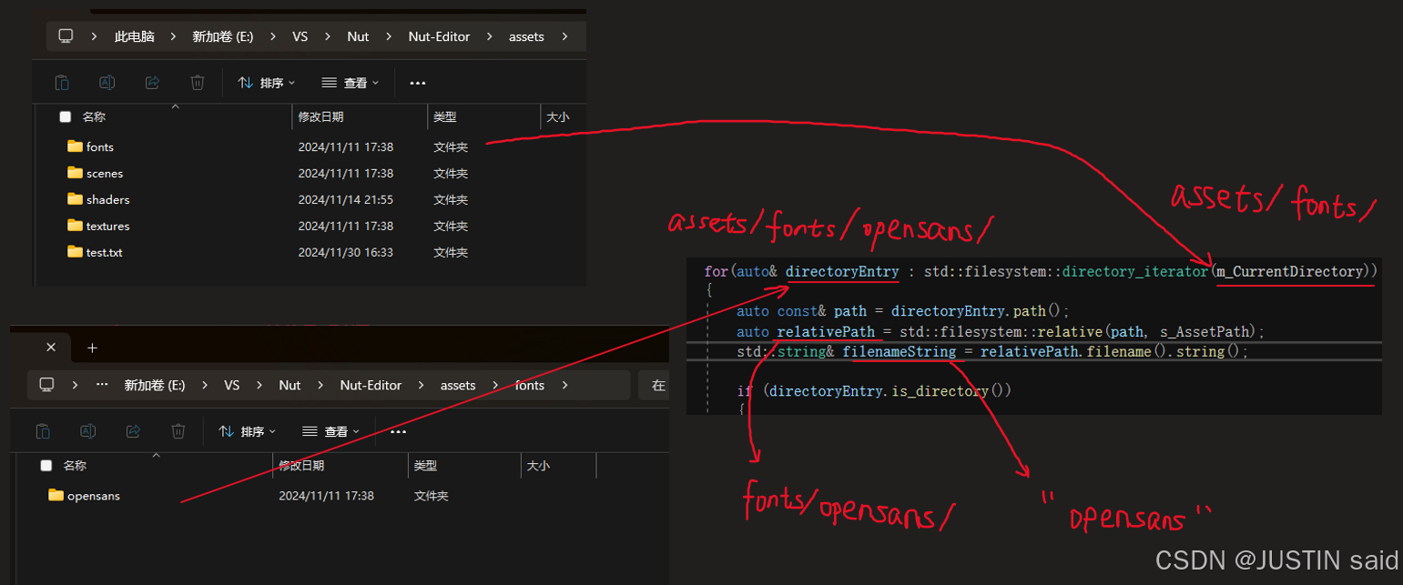1403x585 pixels.
Task: Open the See more (...) toolbar menu in the fonts window
Action: [398, 431]
